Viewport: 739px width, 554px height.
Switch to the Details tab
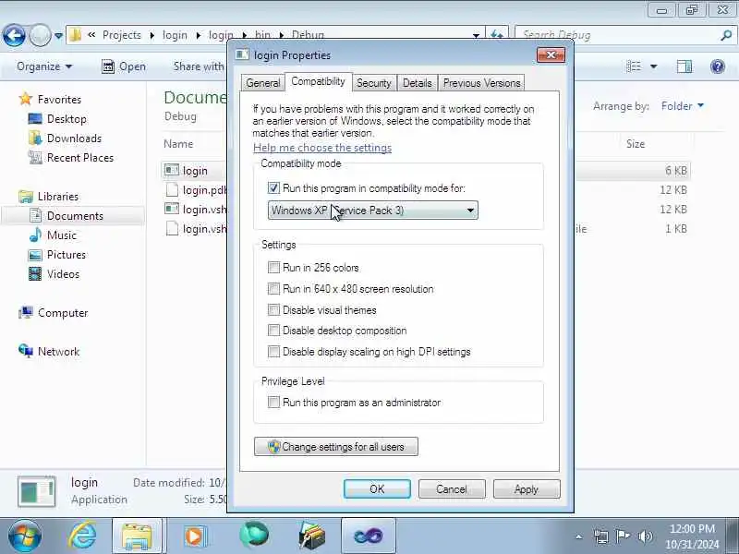pos(418,83)
